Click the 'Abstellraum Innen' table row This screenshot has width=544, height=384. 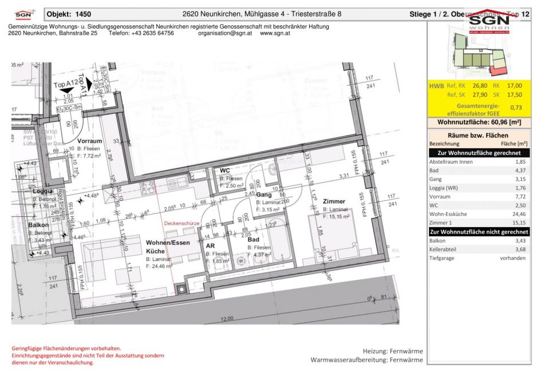pyautogui.click(x=479, y=162)
